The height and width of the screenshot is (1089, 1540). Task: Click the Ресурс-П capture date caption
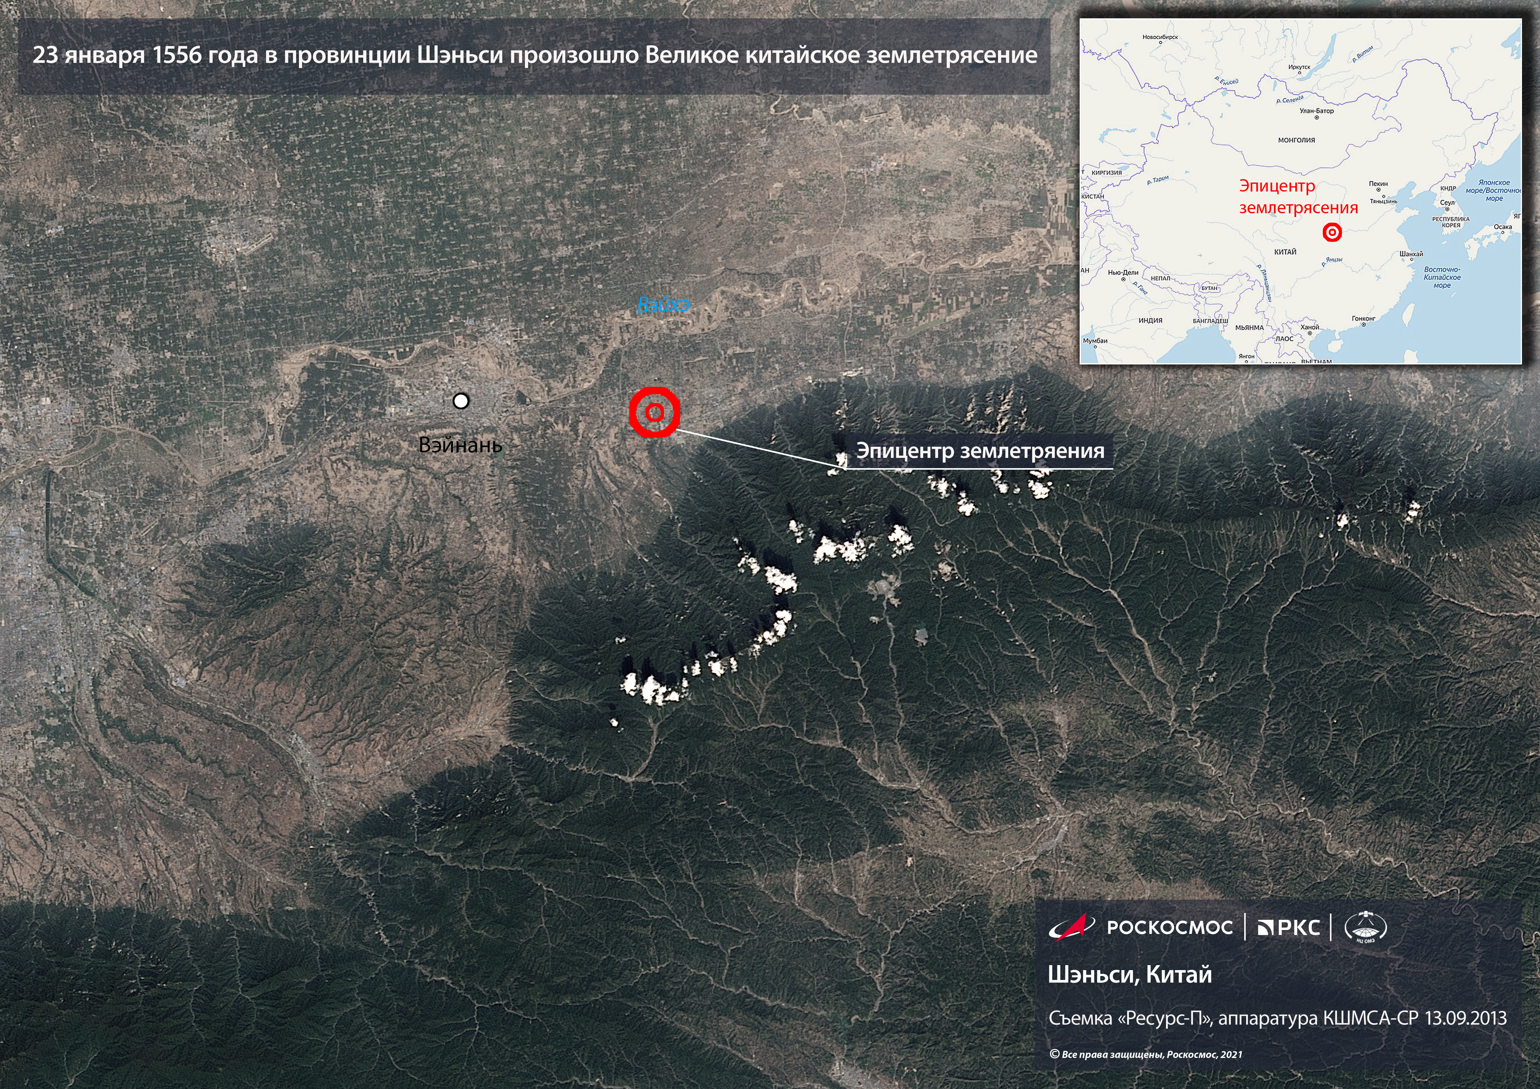tap(1277, 1019)
